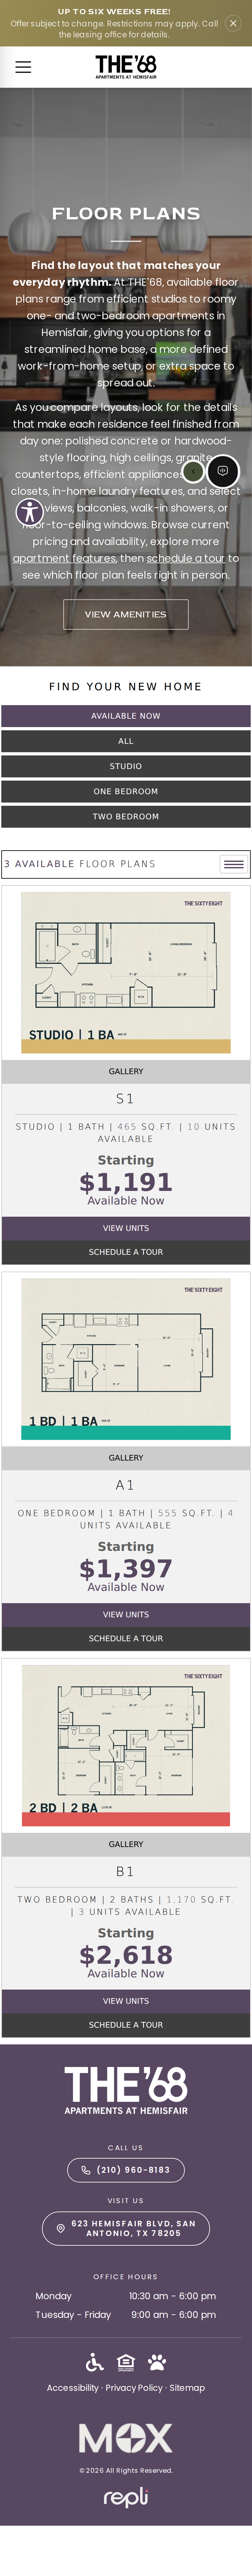252x2576 pixels.
Task: Select the Studio filter tab
Action: tap(126, 766)
